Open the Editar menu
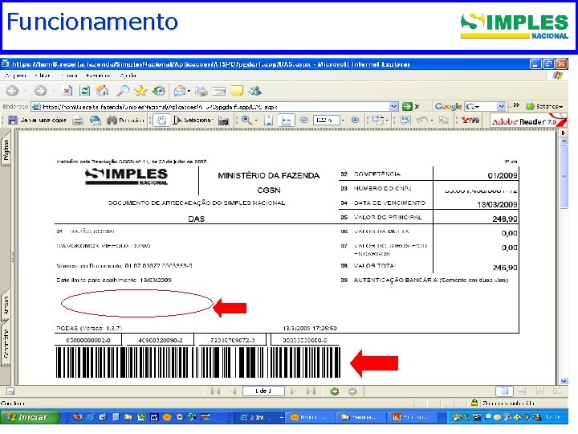 pos(43,76)
